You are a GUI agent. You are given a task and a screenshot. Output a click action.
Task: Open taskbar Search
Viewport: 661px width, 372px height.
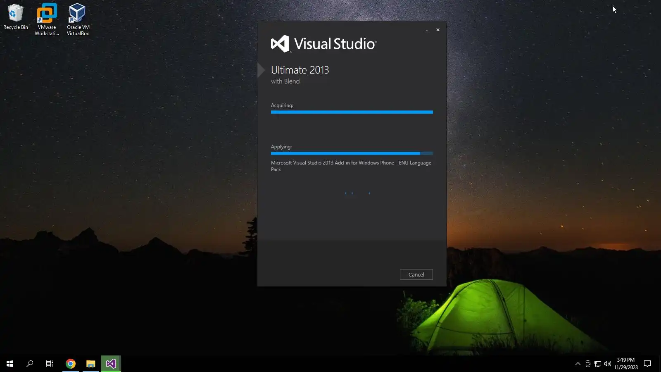click(x=30, y=364)
